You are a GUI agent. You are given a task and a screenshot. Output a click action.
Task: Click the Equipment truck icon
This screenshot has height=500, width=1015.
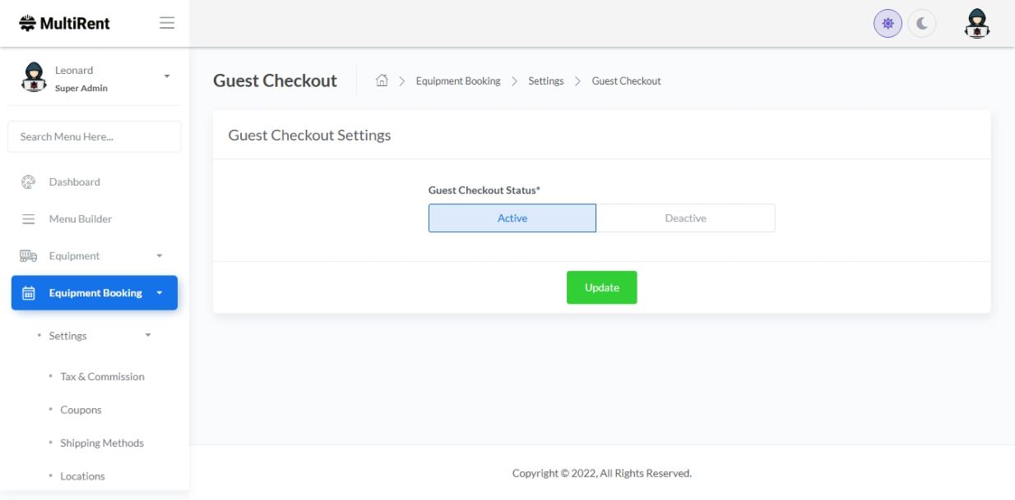point(28,256)
